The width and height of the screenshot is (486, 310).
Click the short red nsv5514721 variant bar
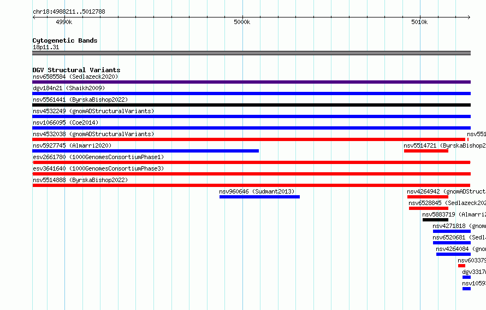coord(426,151)
